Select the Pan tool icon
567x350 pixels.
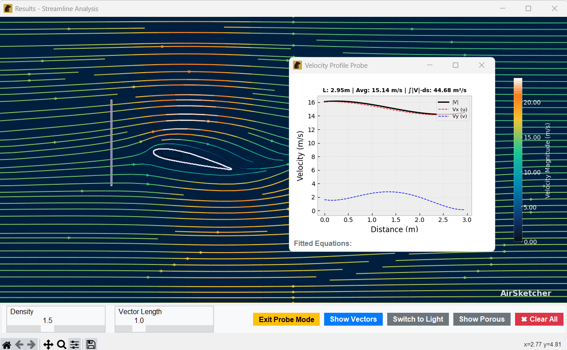click(48, 344)
